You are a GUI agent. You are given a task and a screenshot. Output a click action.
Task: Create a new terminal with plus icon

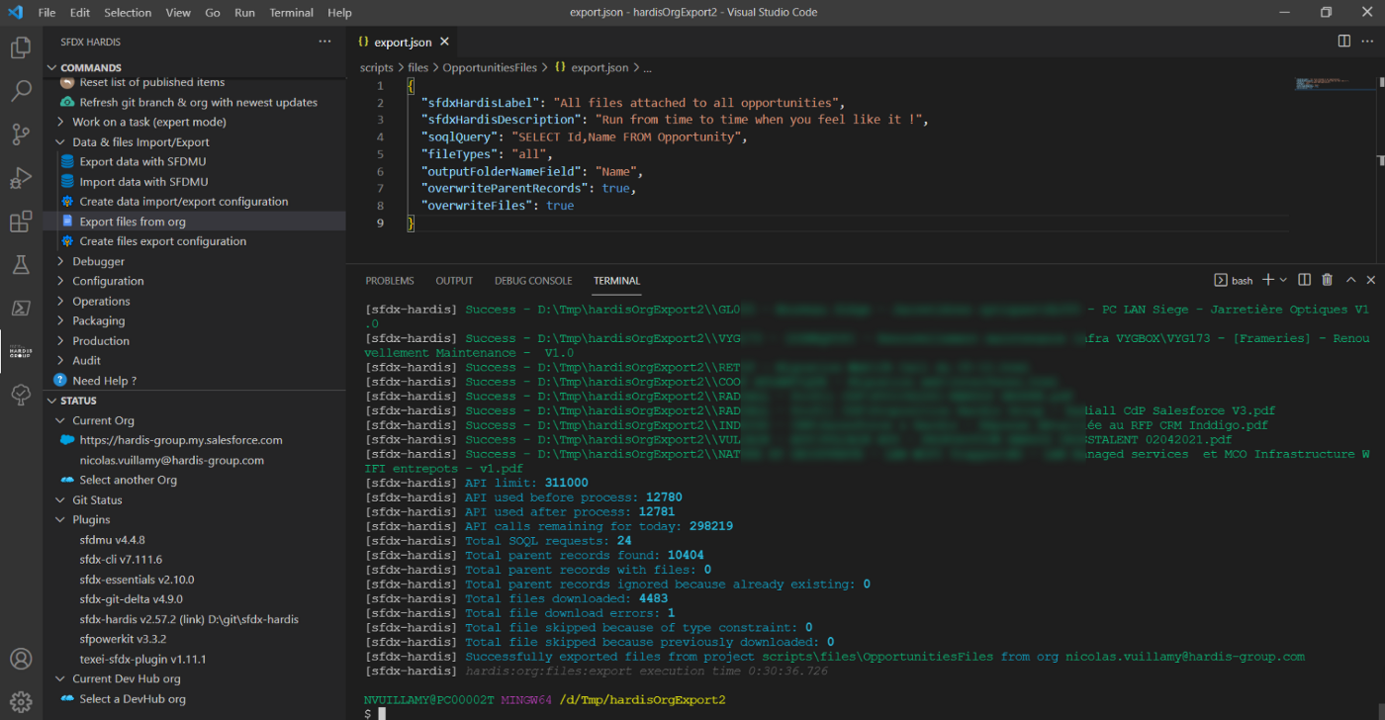pos(1268,281)
